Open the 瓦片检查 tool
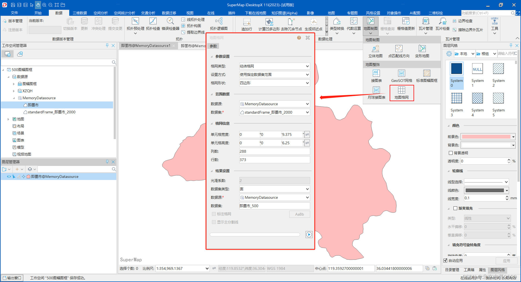Image resolution: width=521 pixels, height=282 pixels. point(443,24)
